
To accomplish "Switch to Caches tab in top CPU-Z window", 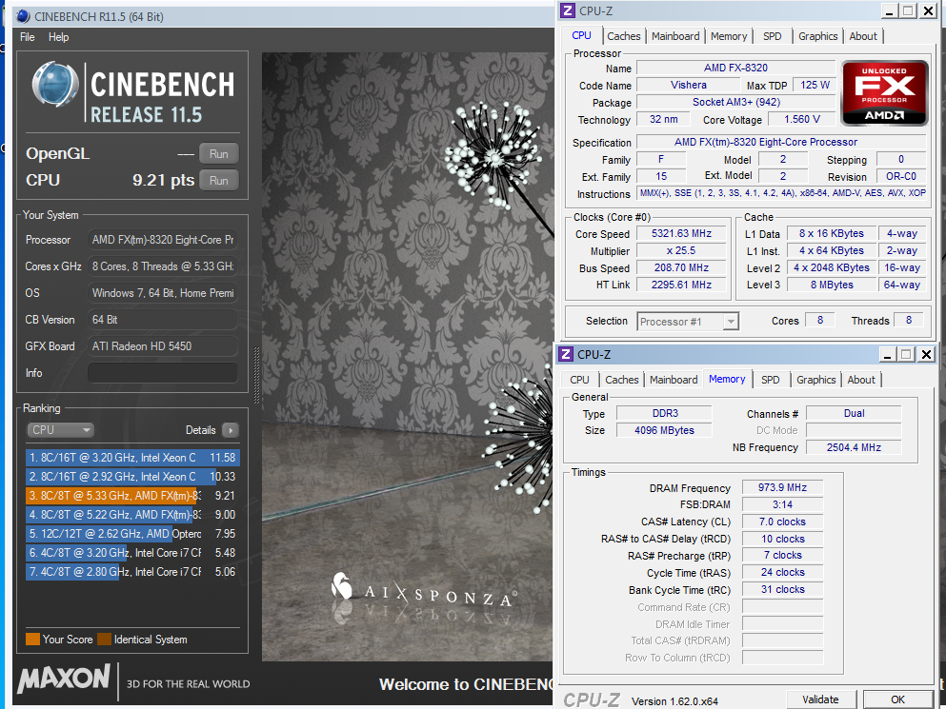I will [624, 36].
